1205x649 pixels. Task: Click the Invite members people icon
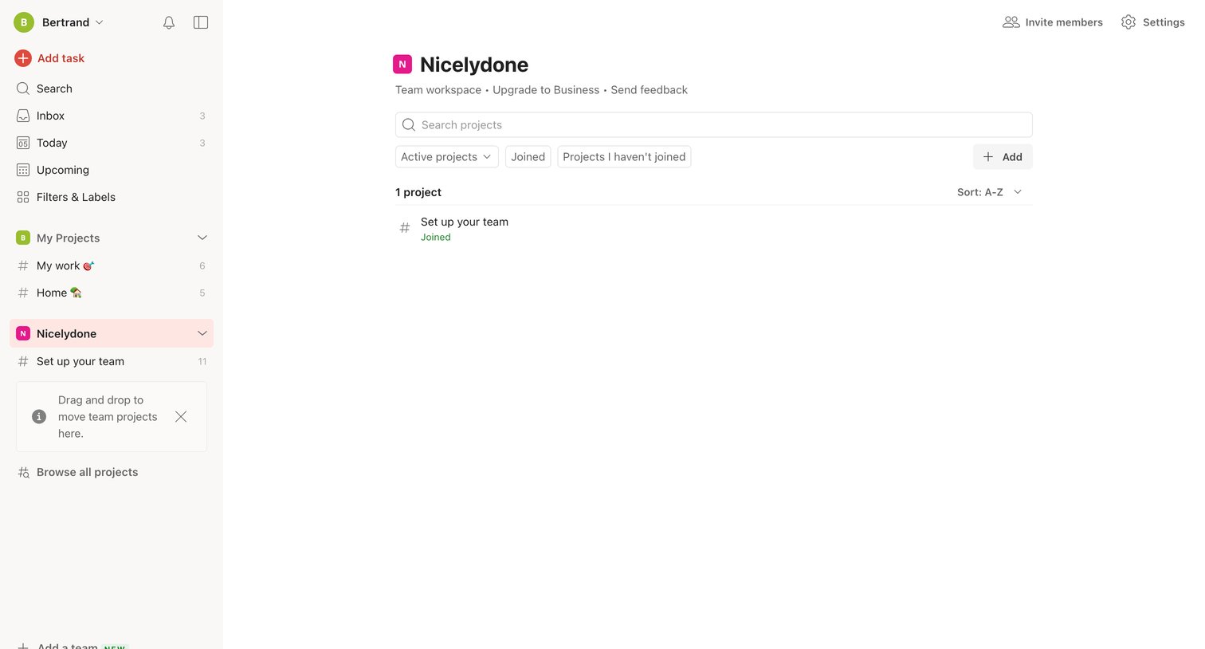[1011, 22]
